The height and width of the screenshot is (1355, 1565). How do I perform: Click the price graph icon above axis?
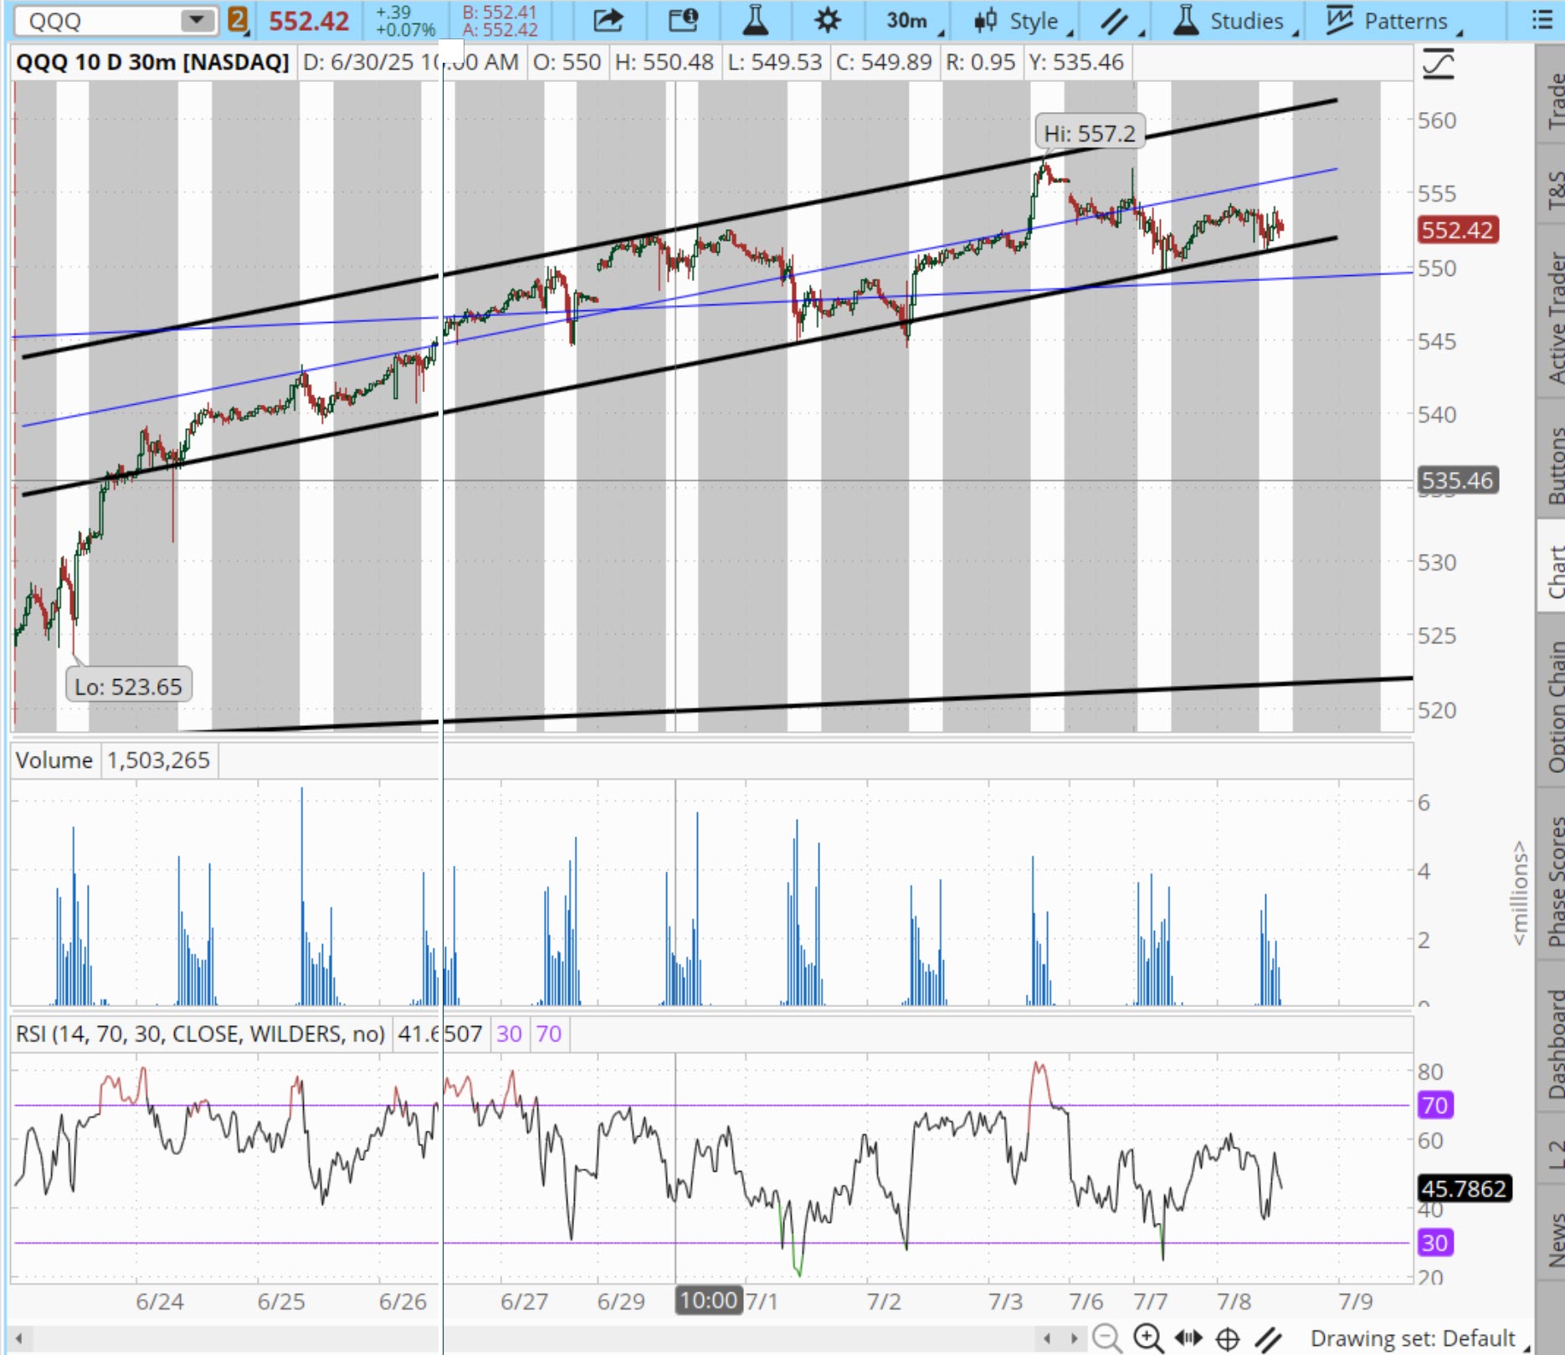[x=1439, y=64]
